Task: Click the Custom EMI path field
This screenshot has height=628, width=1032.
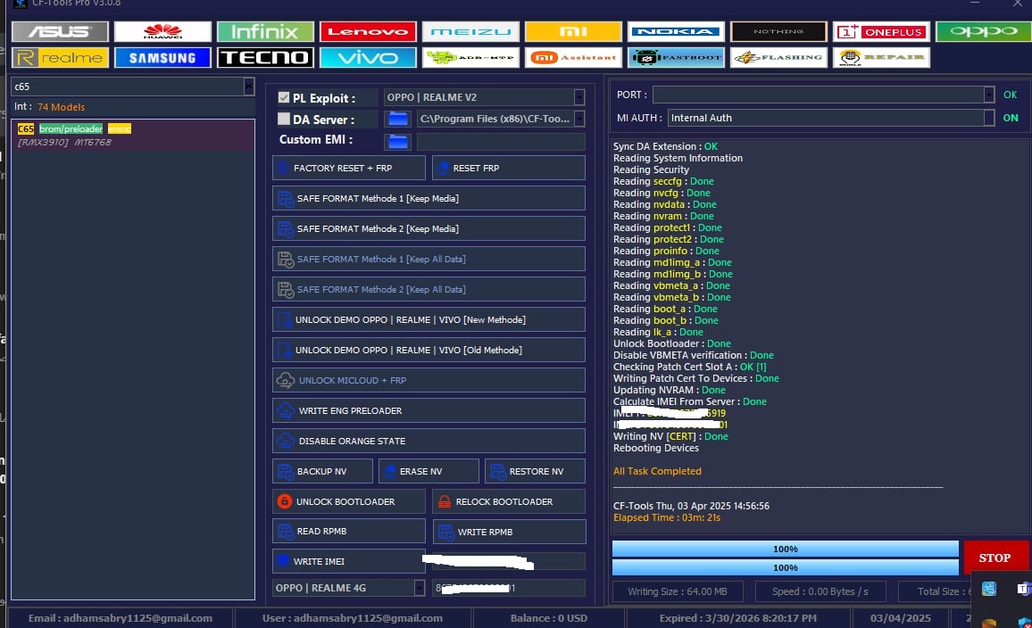Action: tap(501, 141)
